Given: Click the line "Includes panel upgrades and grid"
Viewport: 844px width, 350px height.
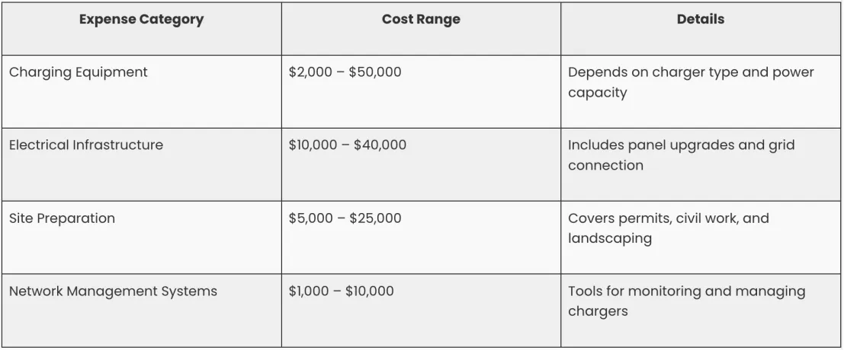Looking at the screenshot, I should click(x=681, y=145).
